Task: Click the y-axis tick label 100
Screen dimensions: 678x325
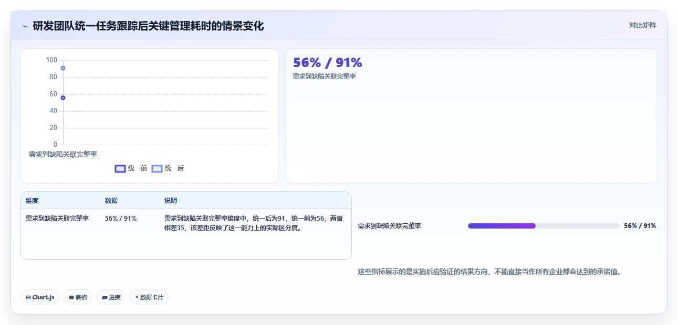Action: pyautogui.click(x=51, y=60)
